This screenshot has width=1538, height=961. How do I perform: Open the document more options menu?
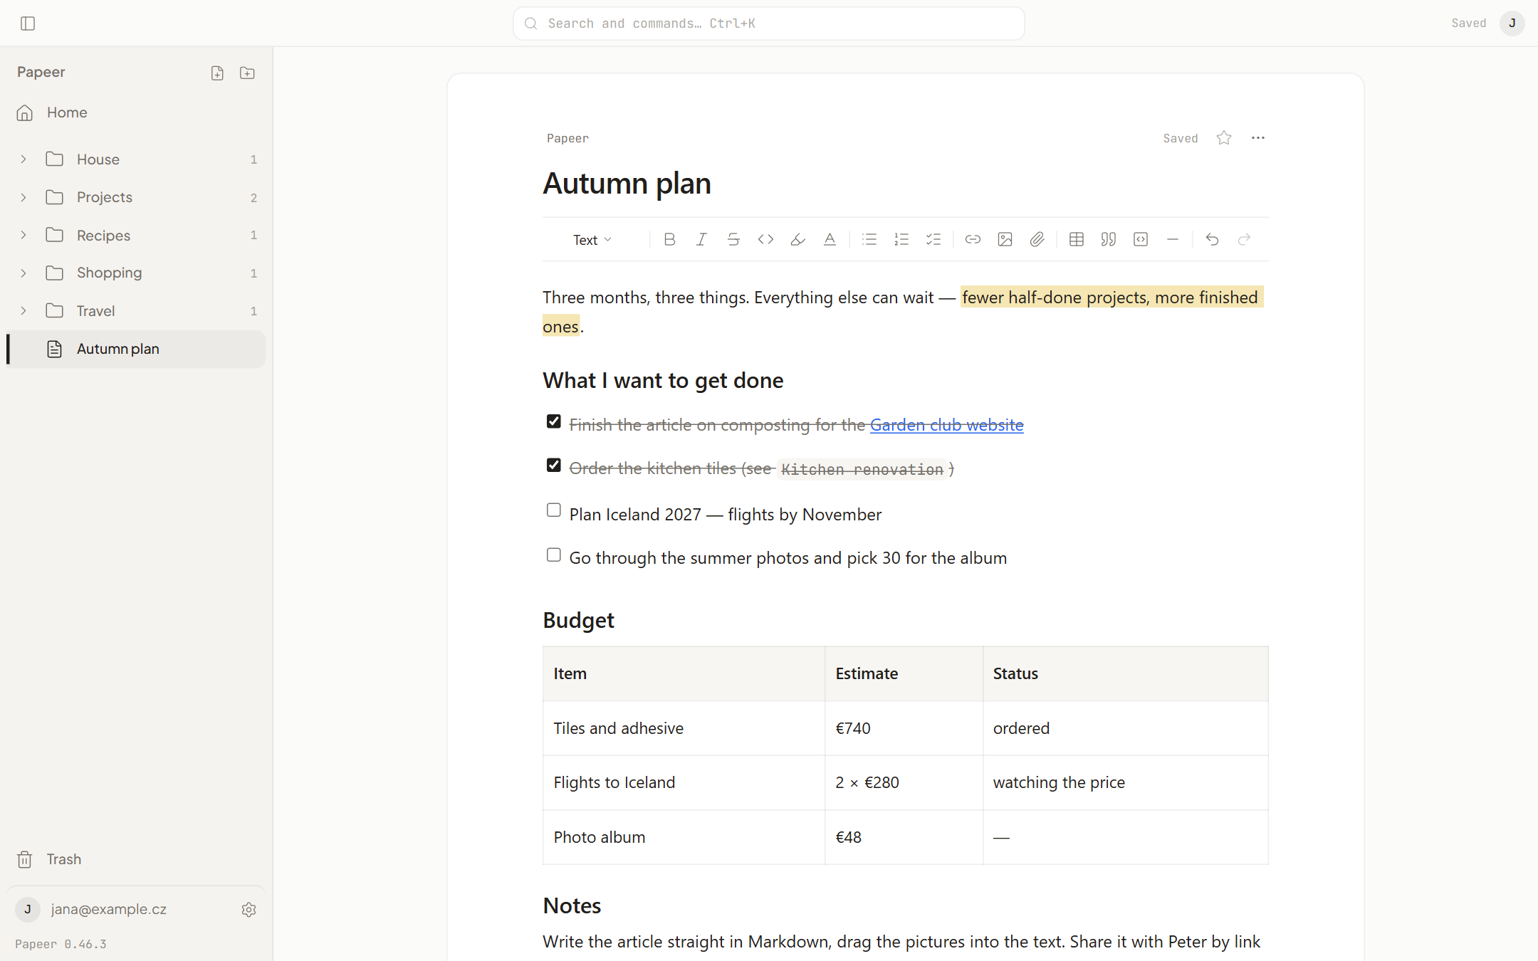tap(1258, 138)
